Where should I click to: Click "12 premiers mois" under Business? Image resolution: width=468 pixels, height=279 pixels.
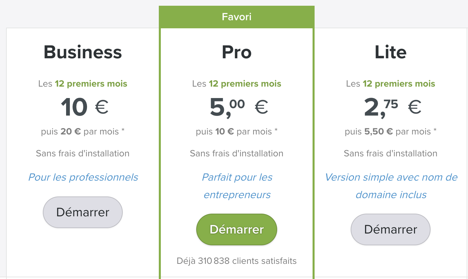(x=91, y=84)
